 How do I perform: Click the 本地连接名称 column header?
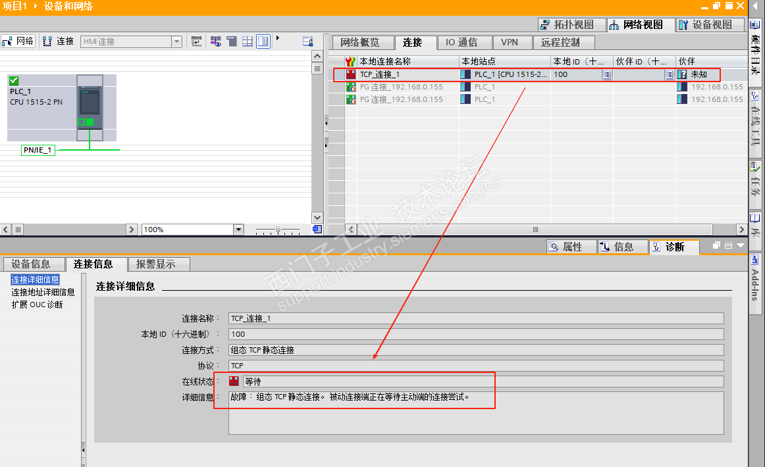click(408, 61)
